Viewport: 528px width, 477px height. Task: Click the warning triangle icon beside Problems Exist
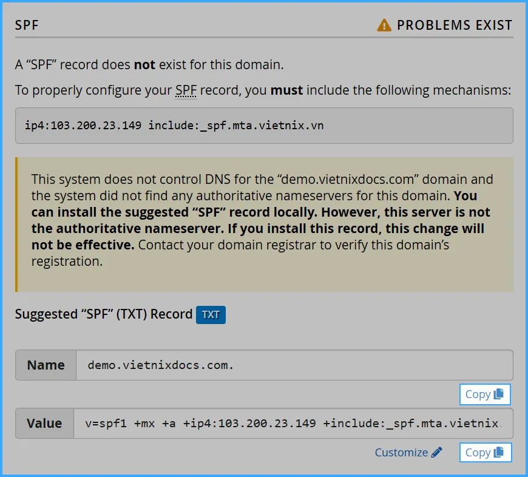pos(384,25)
